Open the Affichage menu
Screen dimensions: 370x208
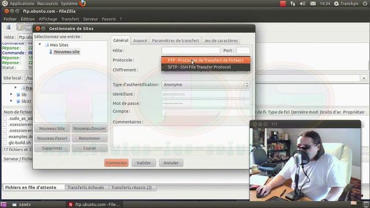(x=48, y=19)
